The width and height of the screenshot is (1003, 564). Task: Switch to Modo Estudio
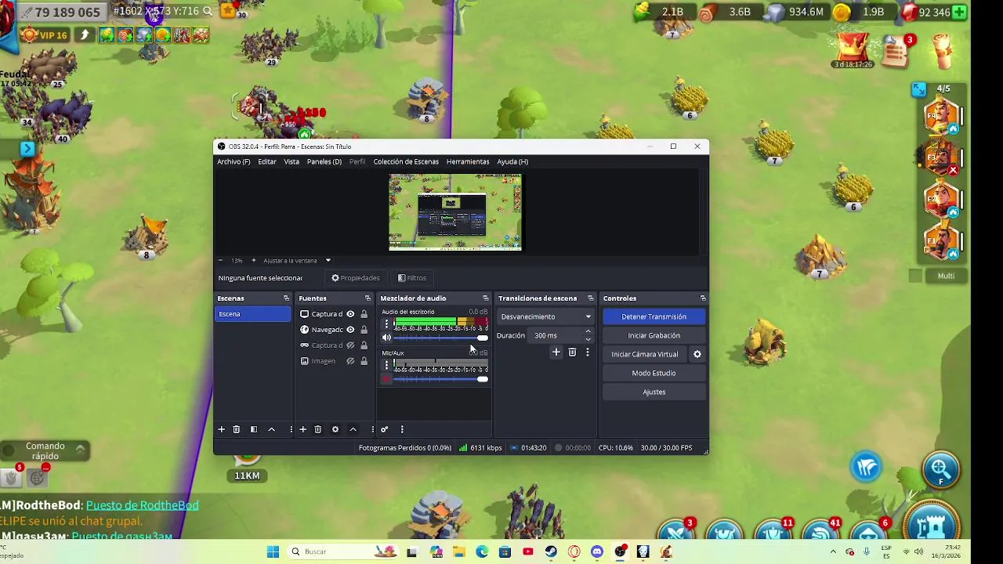click(654, 373)
